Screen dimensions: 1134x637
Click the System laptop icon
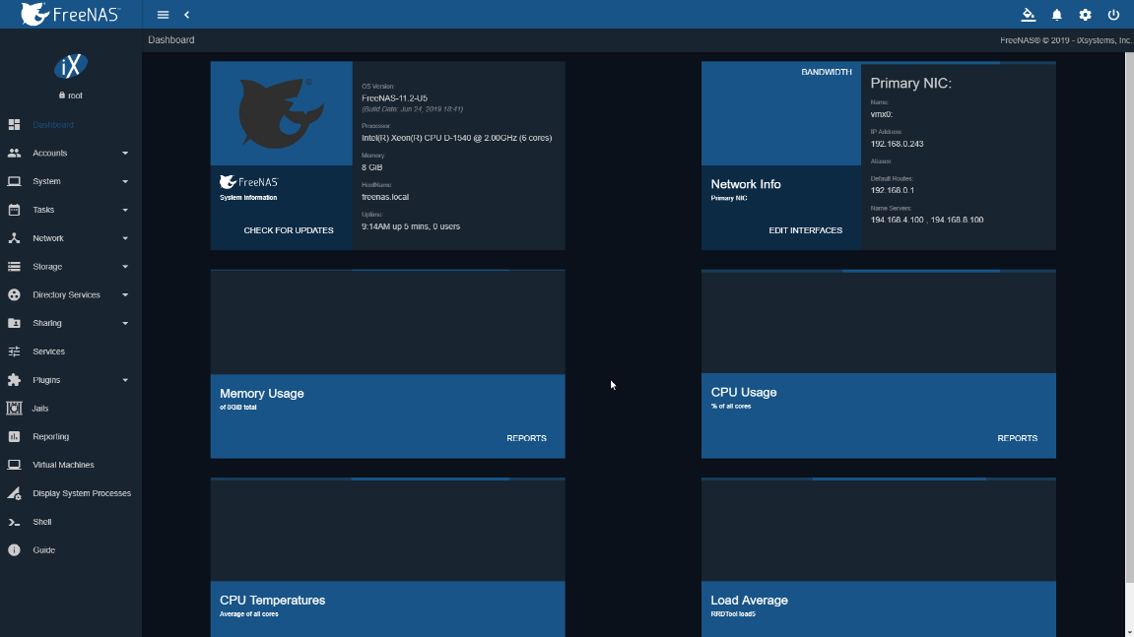14,181
